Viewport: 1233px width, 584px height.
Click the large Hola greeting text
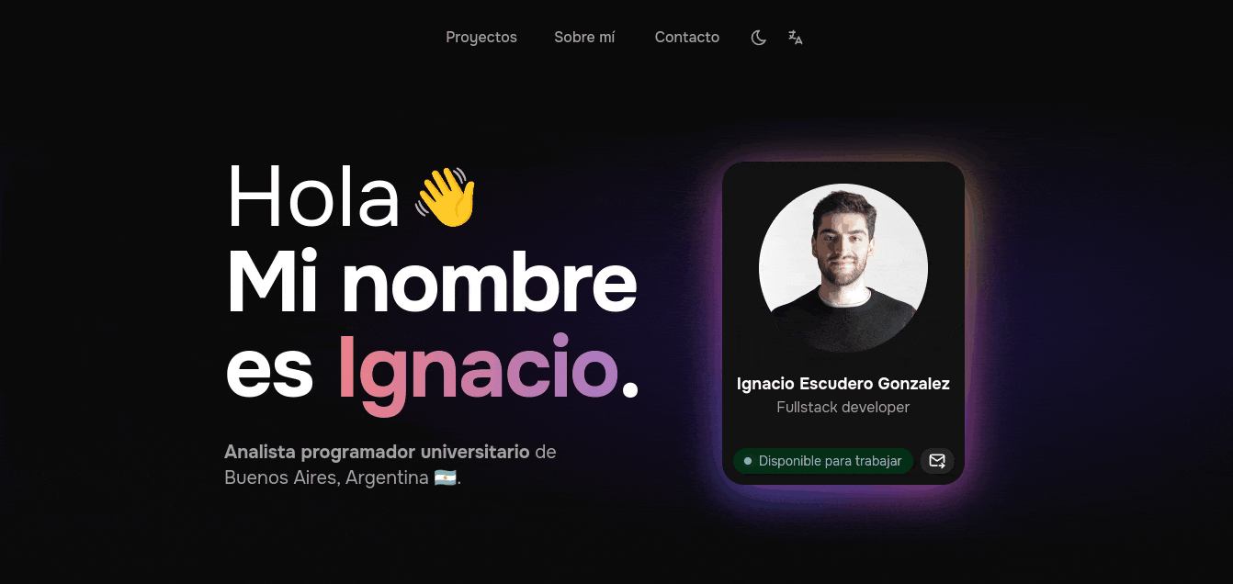[x=313, y=197]
